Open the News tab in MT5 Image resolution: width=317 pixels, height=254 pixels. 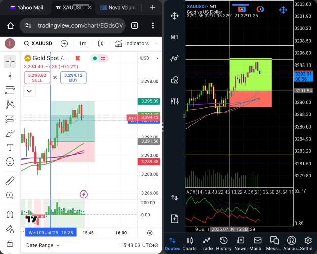pyautogui.click(x=240, y=244)
